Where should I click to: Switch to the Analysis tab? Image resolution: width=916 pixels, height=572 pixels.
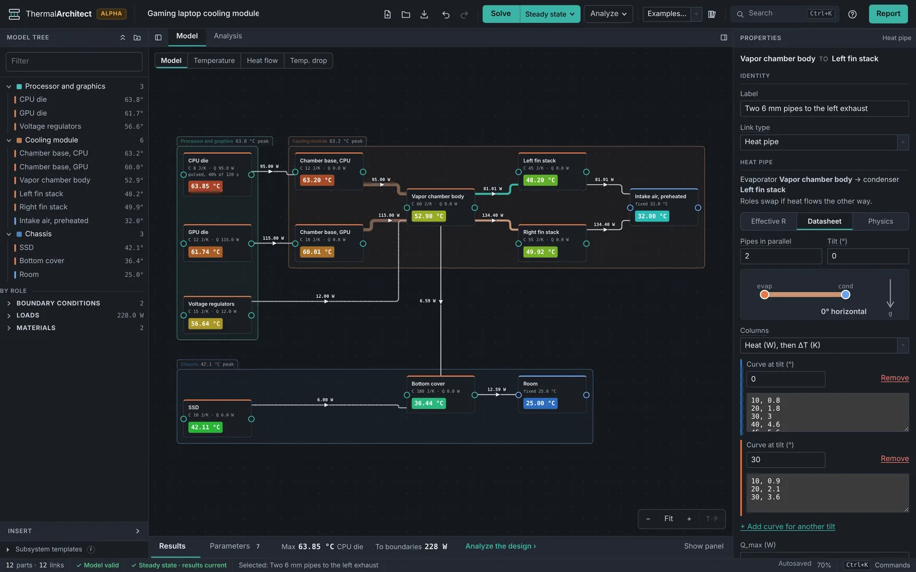tap(228, 36)
